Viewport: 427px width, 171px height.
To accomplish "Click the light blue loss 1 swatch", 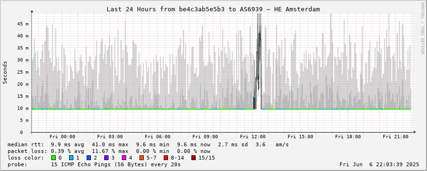I will click(x=71, y=158).
